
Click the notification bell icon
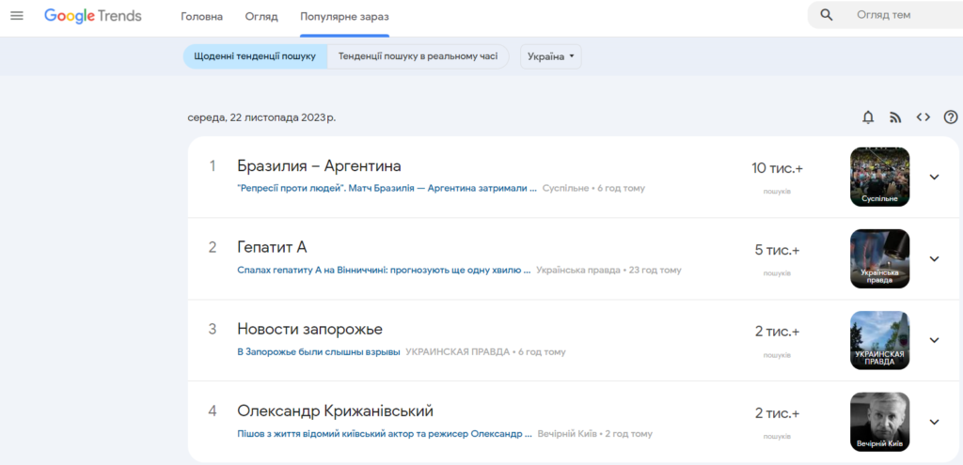click(868, 117)
